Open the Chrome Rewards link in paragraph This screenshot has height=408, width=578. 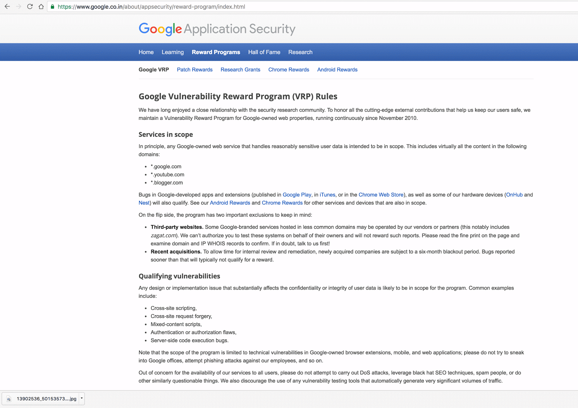coord(282,203)
